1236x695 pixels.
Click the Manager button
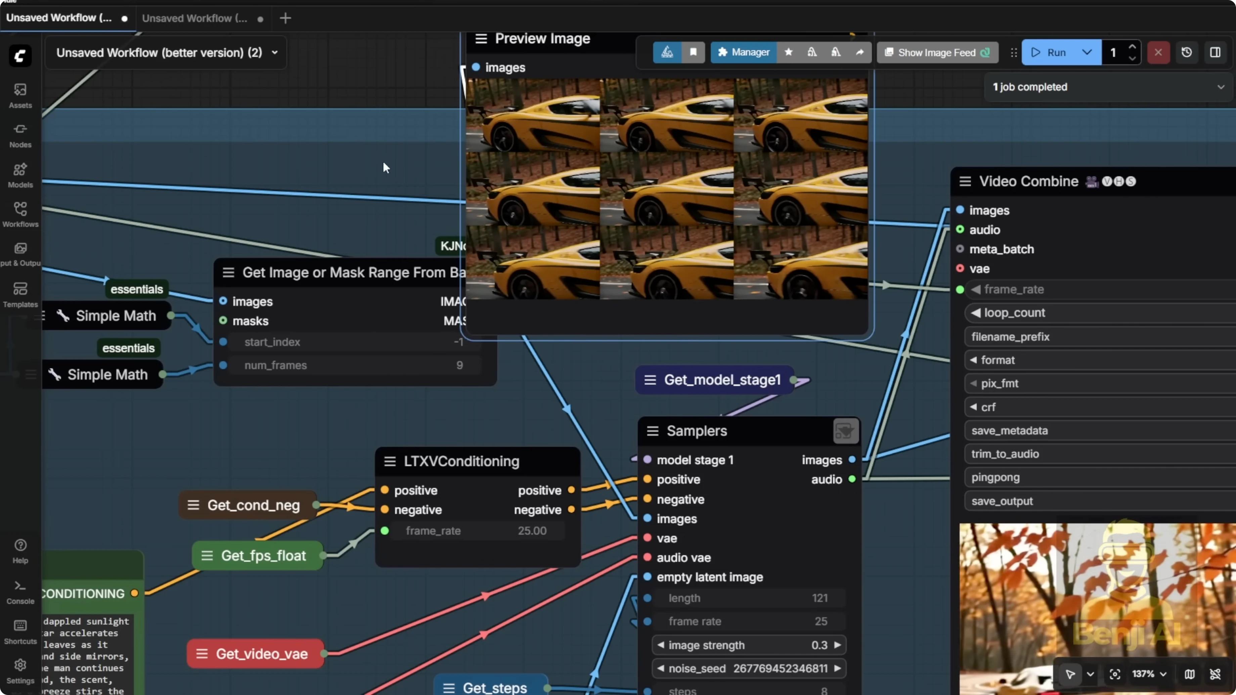tap(743, 52)
